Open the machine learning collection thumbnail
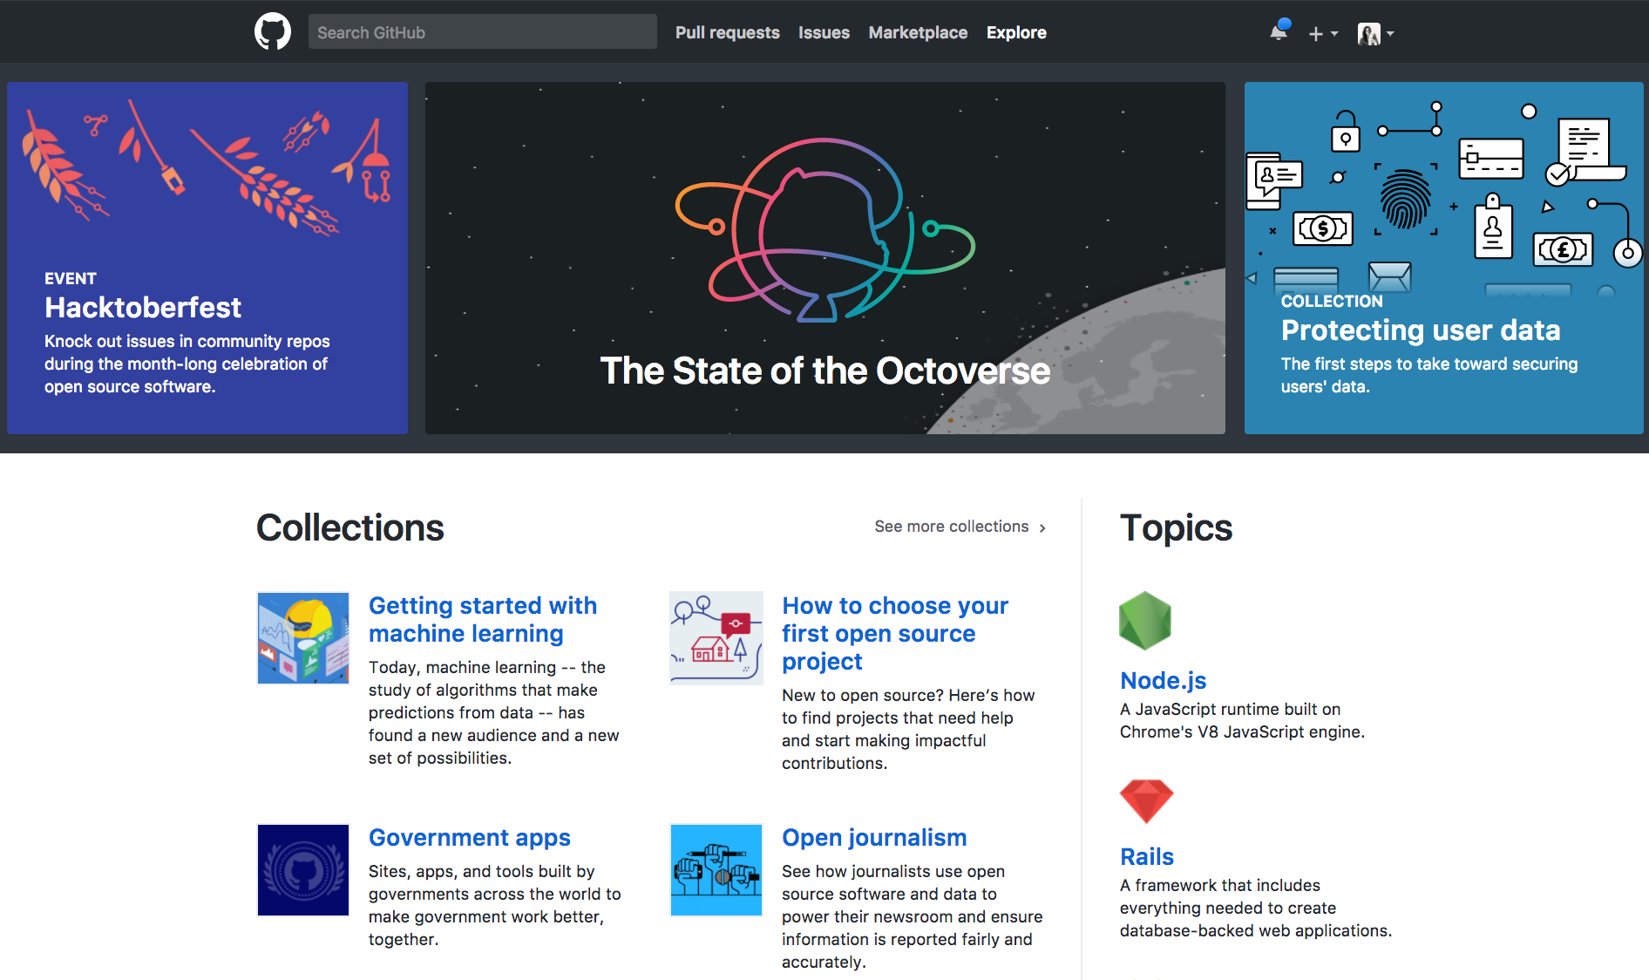The height and width of the screenshot is (980, 1649). click(x=303, y=638)
